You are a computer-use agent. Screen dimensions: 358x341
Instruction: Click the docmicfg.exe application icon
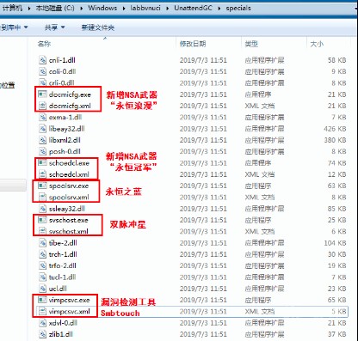coord(42,94)
